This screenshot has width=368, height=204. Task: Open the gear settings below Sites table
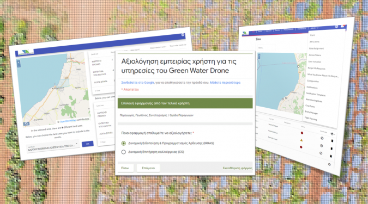[x=329, y=164]
